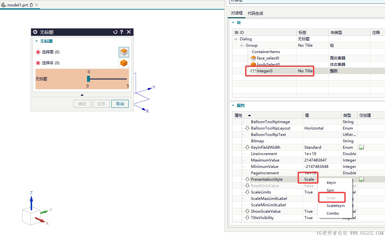The height and width of the screenshot is (237, 385).
Task: Click the gear icon in dialog title
Action: tap(35, 32)
